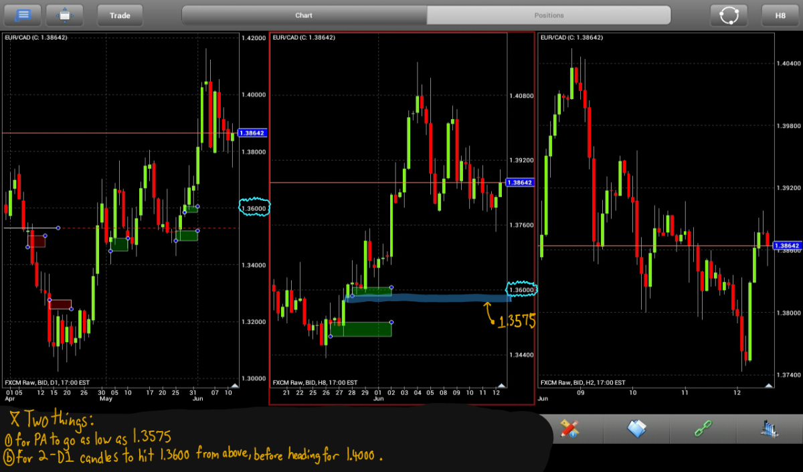Screen dimensions: 803x472
Task: Tap the circular refresh sync icon
Action: [729, 15]
